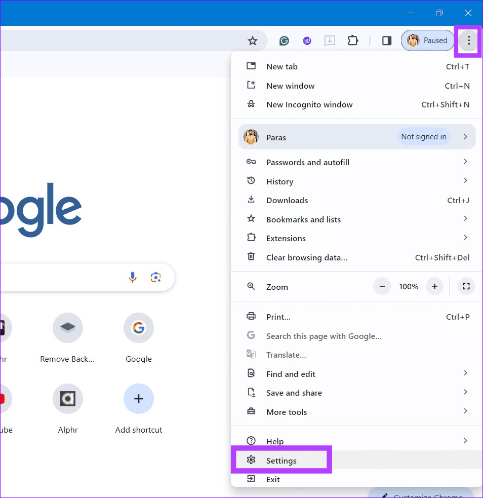Click the incognito icon in the menu
This screenshot has height=498, width=483.
pyautogui.click(x=251, y=104)
